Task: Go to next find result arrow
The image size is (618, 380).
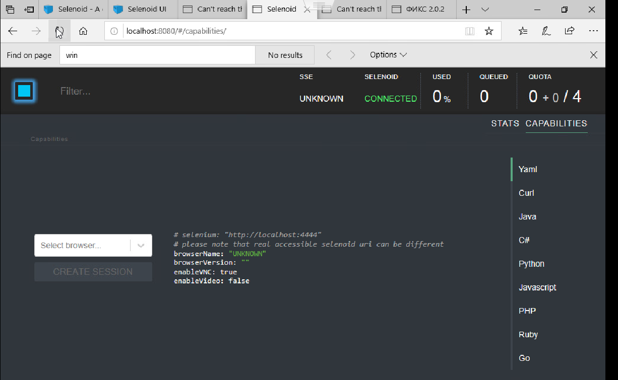Action: (x=352, y=55)
